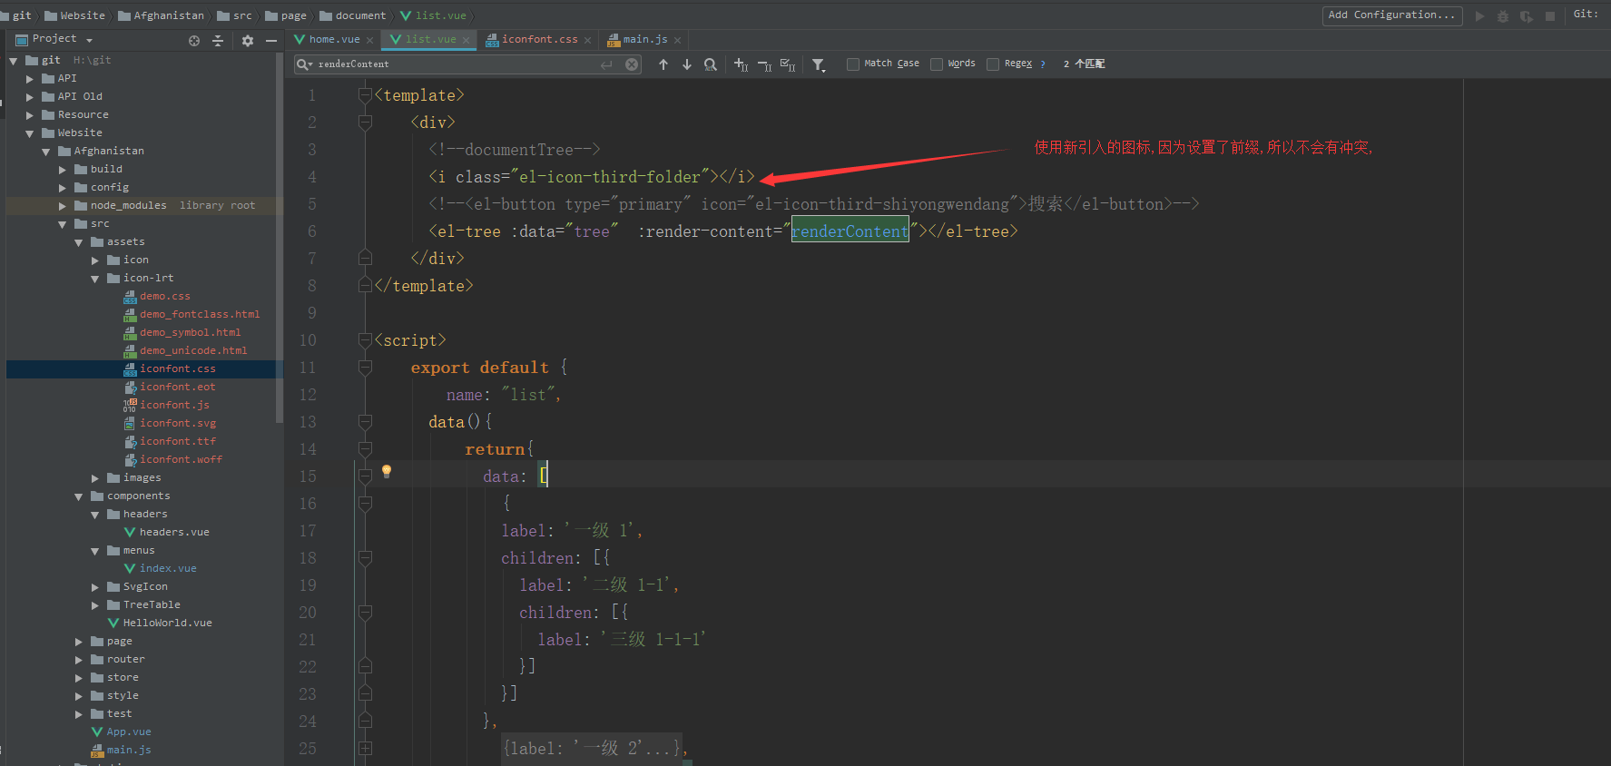1611x766 pixels.
Task: Switch to list.vue tab
Action: [430, 40]
